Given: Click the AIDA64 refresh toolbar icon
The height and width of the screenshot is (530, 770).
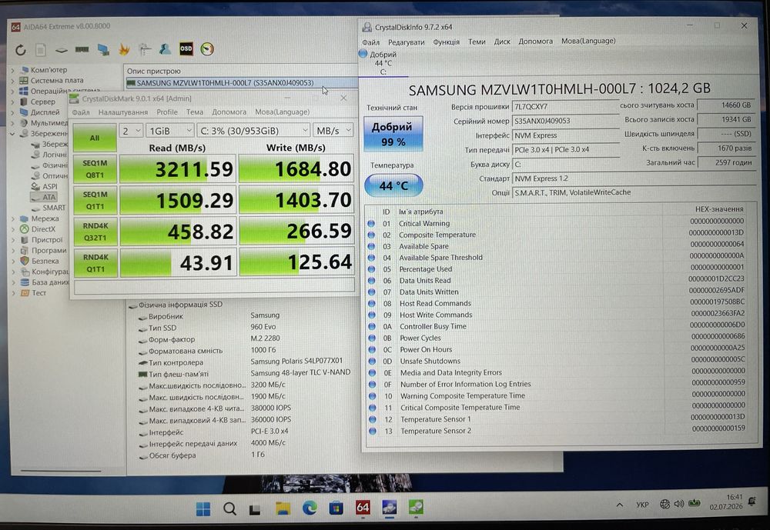Looking at the screenshot, I should tap(20, 50).
